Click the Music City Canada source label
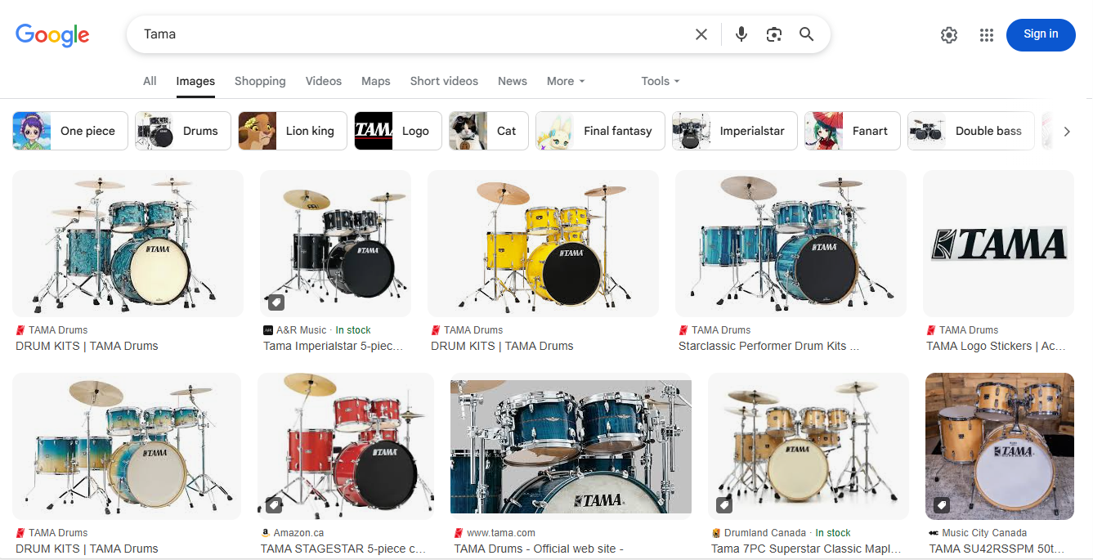1093x560 pixels. [984, 533]
